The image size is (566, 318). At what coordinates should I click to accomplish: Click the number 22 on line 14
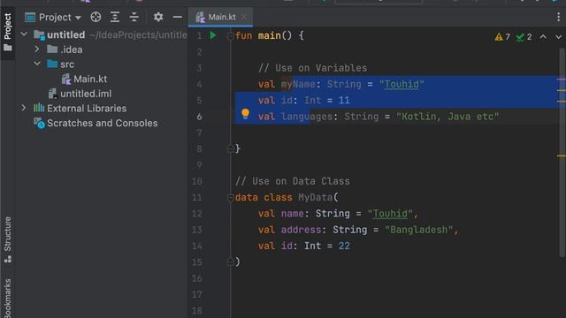click(x=344, y=246)
